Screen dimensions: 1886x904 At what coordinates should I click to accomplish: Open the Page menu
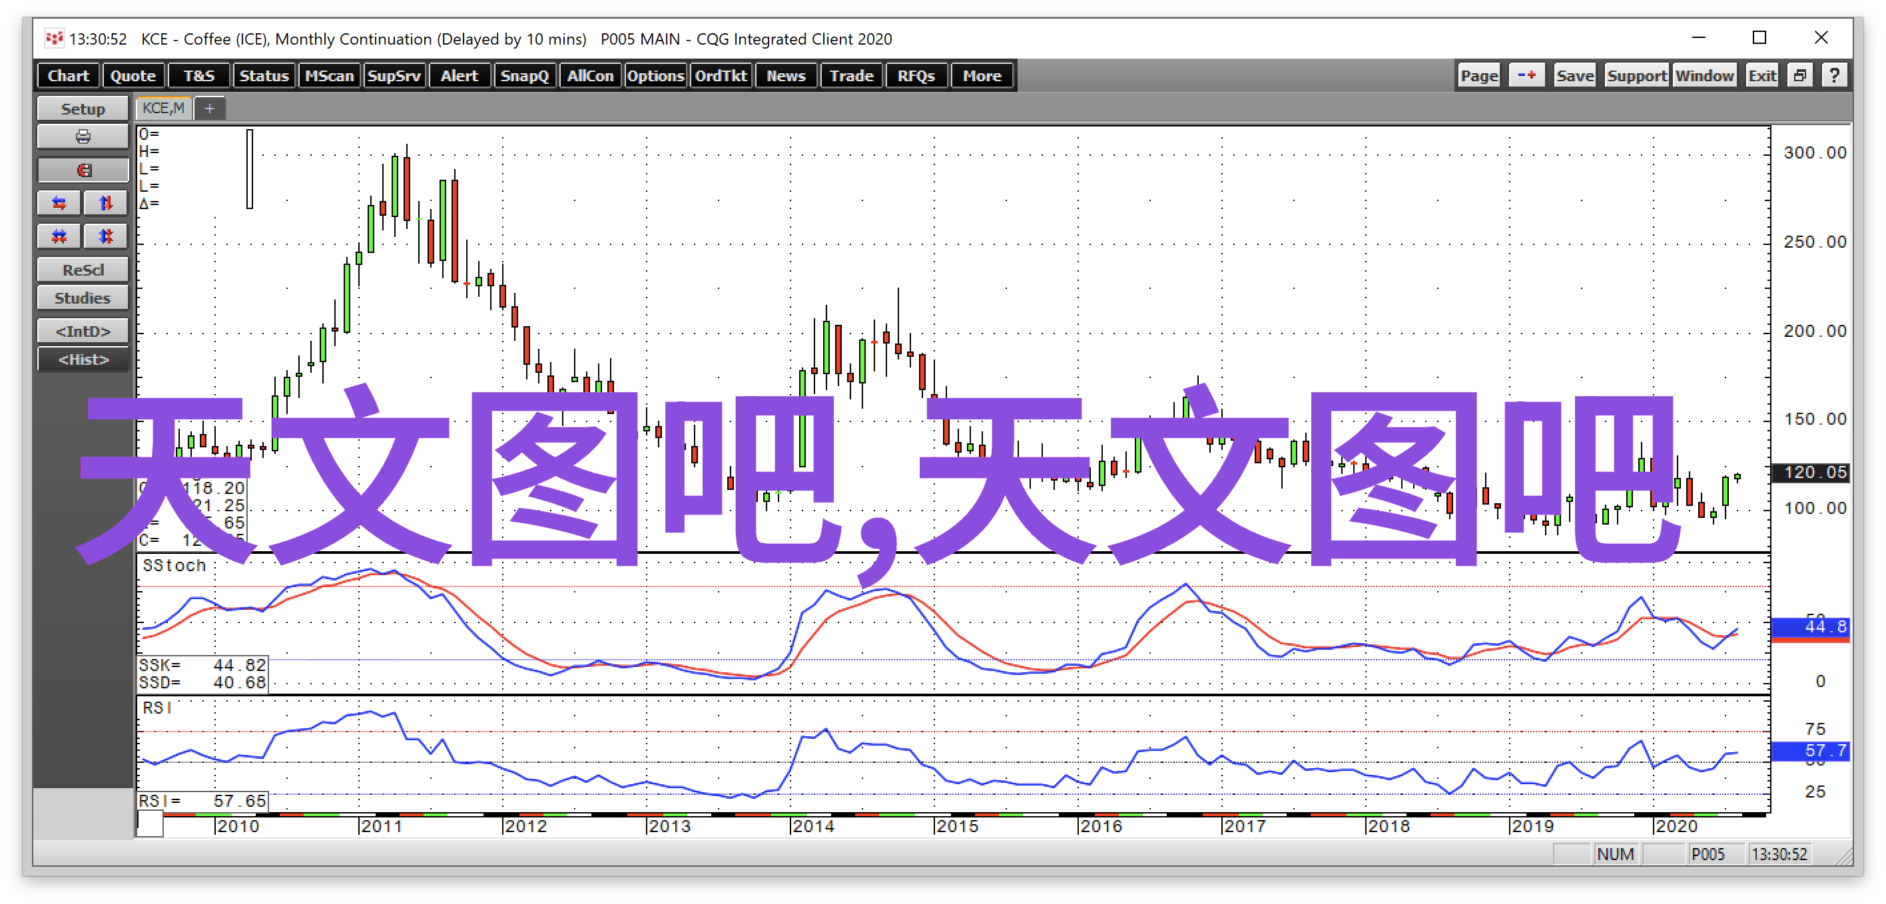(x=1479, y=75)
